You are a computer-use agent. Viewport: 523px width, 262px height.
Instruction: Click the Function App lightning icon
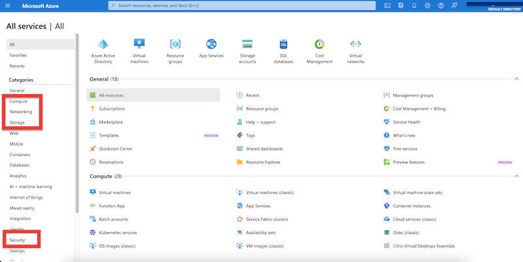pyautogui.click(x=93, y=206)
